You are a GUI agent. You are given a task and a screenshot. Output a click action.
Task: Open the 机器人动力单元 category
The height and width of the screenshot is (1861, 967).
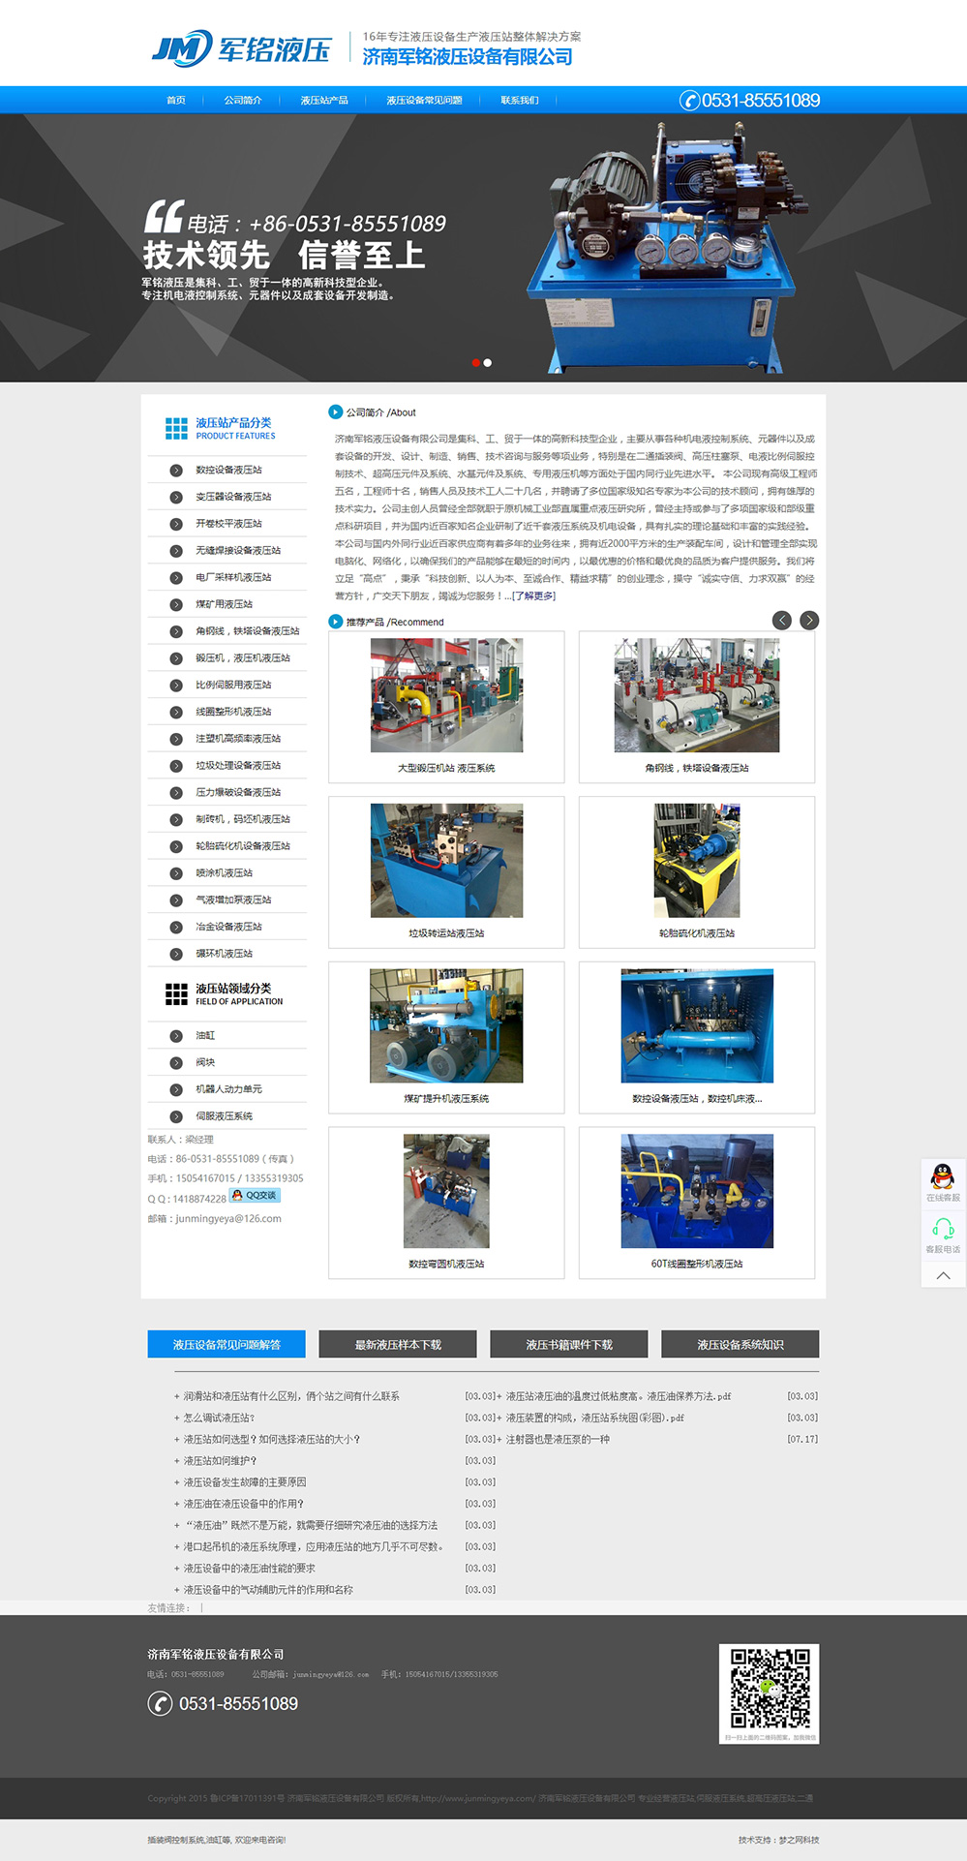point(228,1089)
